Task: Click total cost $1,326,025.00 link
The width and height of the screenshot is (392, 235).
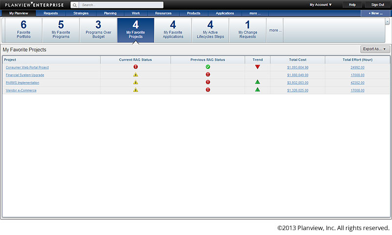Action: (298, 91)
